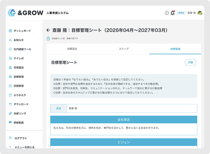The image size is (210, 154).
Task: Click the ふりかえり calendar icon
Action: tap(10, 95)
